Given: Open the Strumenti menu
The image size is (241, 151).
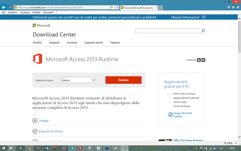Looking at the screenshot, I should pos(48,12).
